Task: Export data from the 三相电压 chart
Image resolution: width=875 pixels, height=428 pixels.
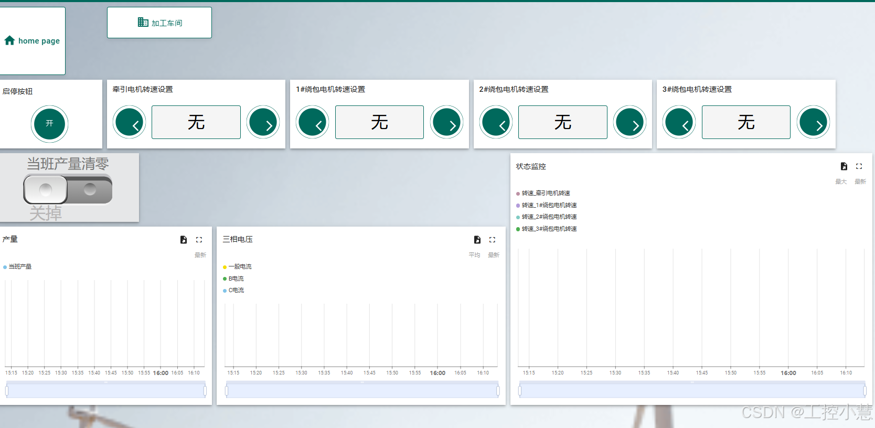Action: (477, 240)
